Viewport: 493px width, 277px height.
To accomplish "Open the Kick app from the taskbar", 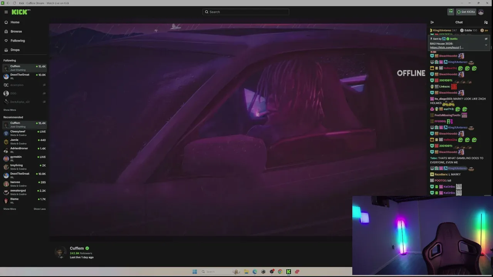I will point(288,272).
